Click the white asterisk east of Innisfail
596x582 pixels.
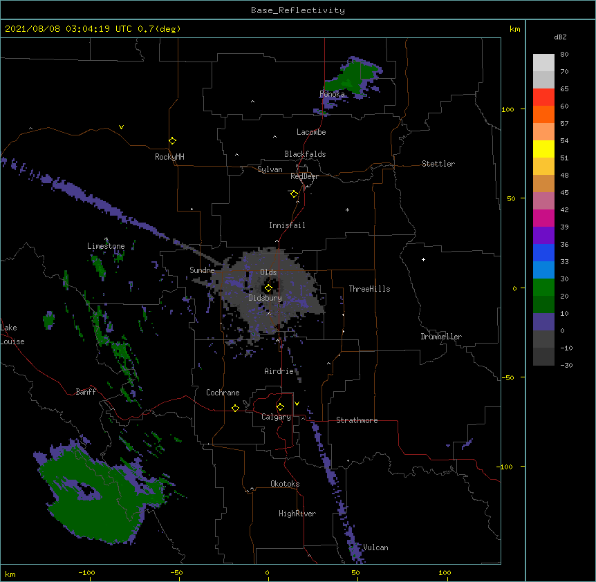(x=347, y=209)
